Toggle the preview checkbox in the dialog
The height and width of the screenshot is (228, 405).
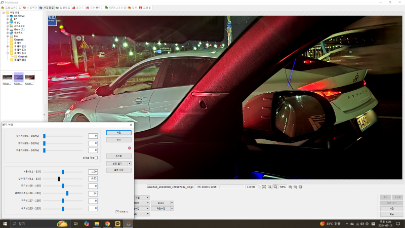[x=117, y=212]
